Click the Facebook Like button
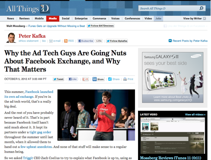 (73, 79)
